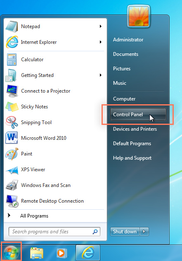Expand the Notepad jump list arrow
The width and height of the screenshot is (182, 261).
coord(100,26)
